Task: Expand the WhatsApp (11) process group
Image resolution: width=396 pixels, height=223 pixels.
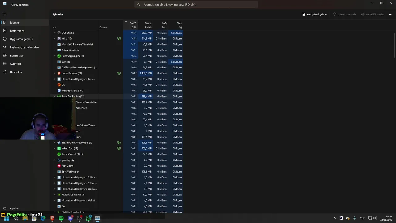Action: [54, 148]
